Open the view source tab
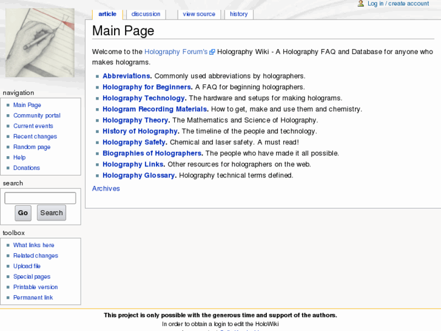The image size is (441, 331). [199, 14]
